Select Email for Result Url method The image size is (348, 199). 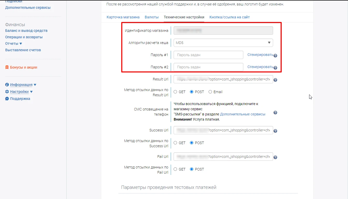click(210, 92)
